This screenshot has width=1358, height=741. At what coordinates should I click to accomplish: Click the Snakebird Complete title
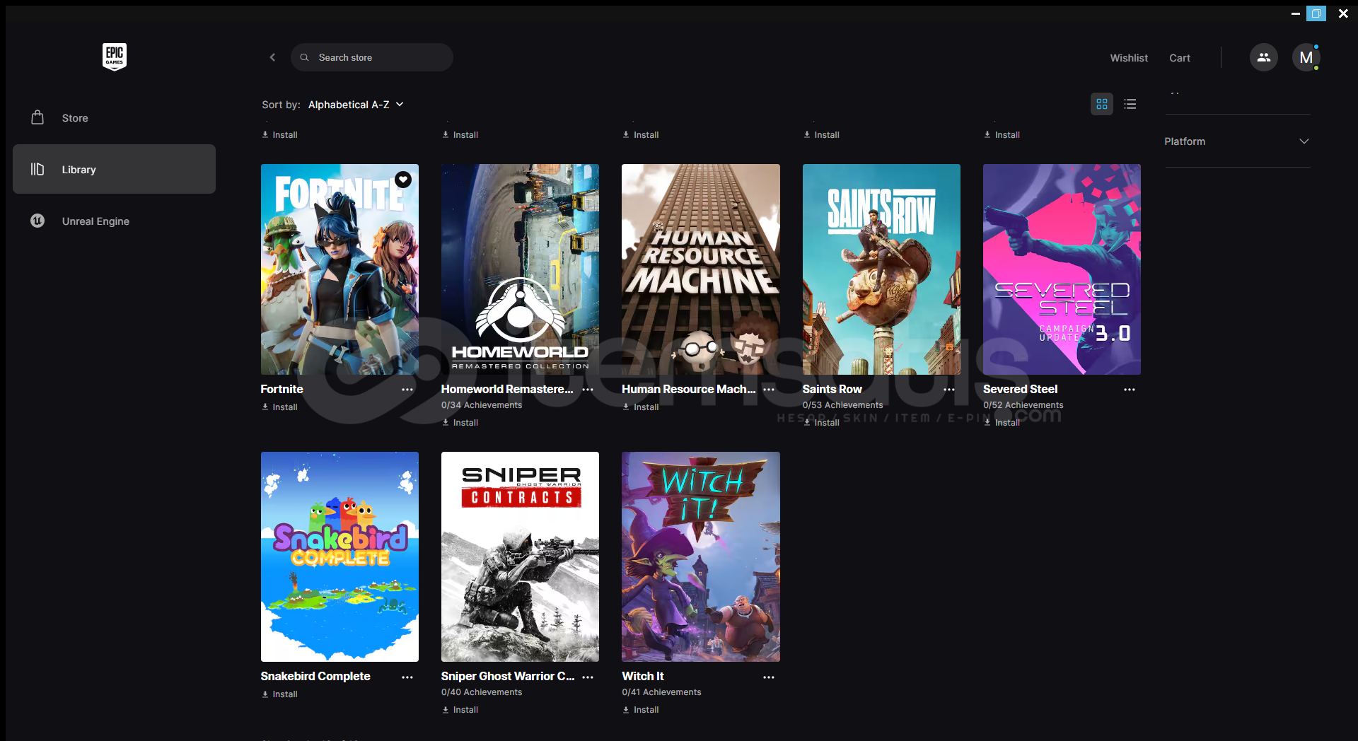coord(315,676)
